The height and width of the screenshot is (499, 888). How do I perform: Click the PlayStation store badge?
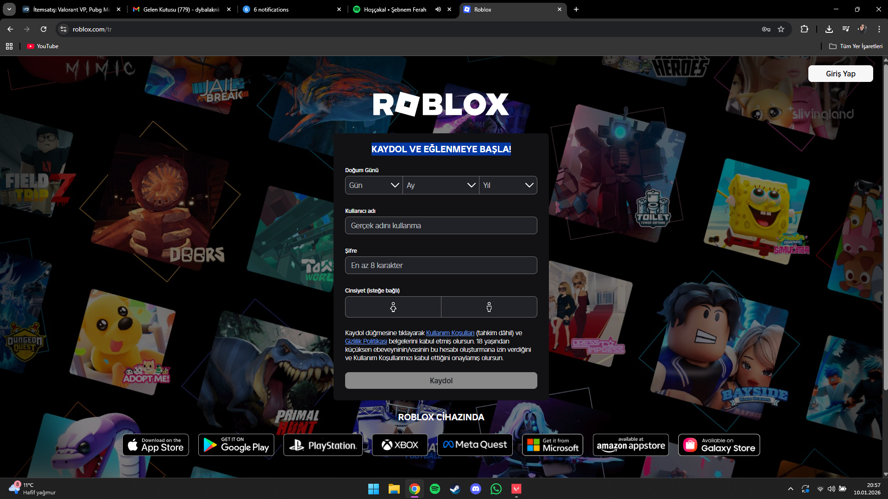coord(323,445)
